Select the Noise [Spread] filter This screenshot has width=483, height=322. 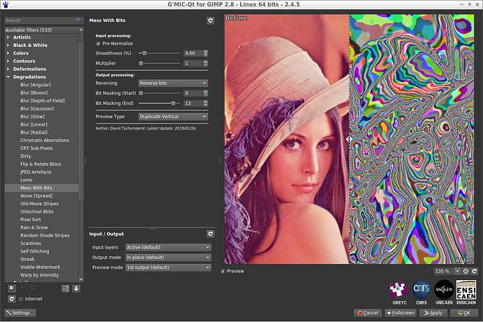click(36, 196)
